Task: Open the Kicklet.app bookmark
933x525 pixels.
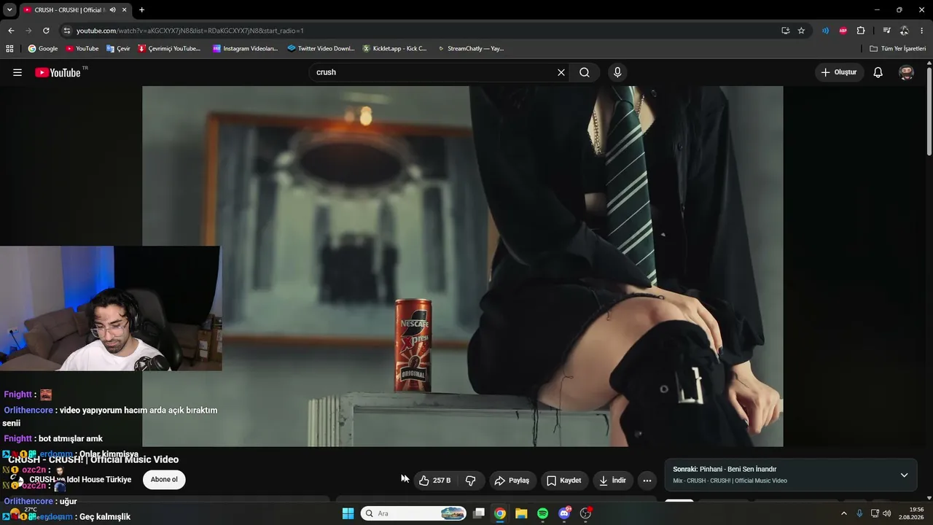Action: click(394, 49)
